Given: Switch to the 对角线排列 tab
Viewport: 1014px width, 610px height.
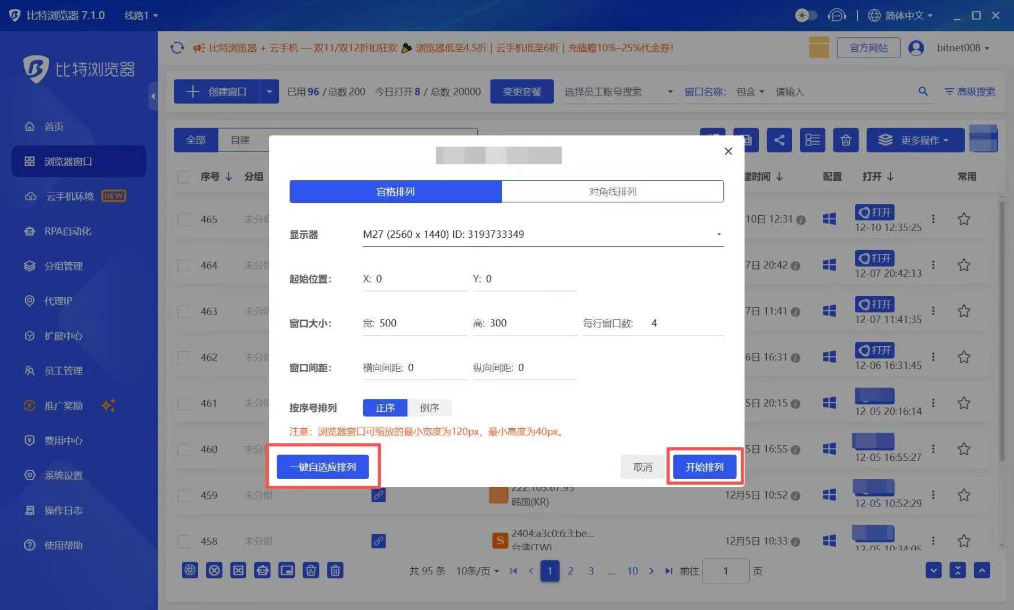Looking at the screenshot, I should pos(612,191).
